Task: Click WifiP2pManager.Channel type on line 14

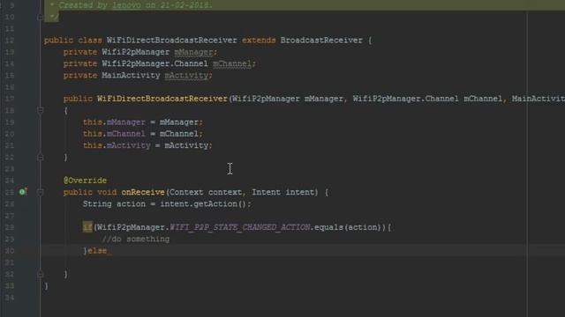Action: pyautogui.click(x=155, y=63)
